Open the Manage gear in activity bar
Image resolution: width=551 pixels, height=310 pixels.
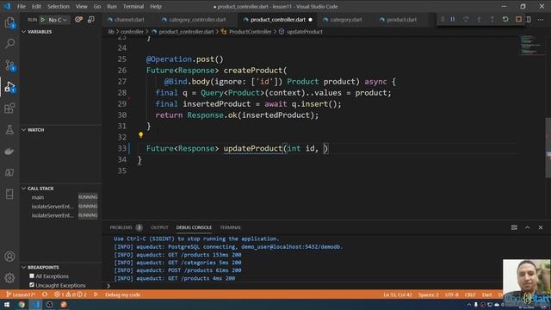pyautogui.click(x=9, y=278)
